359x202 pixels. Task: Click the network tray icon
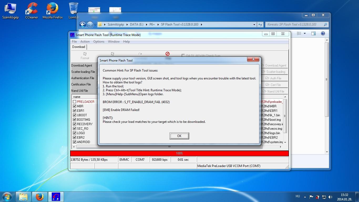coord(324,197)
